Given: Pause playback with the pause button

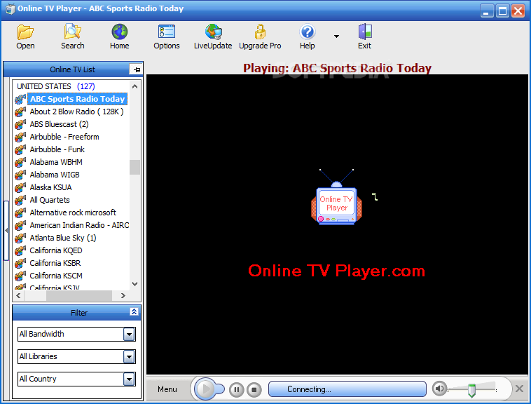Looking at the screenshot, I should [237, 389].
